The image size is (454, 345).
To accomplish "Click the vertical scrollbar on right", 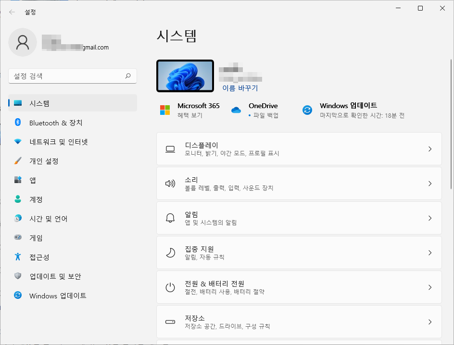I will [x=451, y=124].
